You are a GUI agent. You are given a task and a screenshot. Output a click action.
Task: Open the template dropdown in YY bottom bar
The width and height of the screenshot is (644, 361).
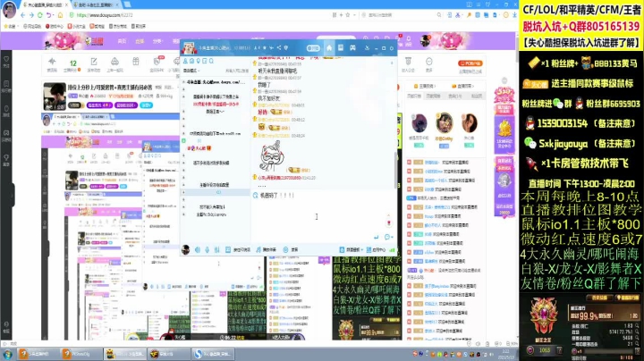pyautogui.click(x=350, y=249)
